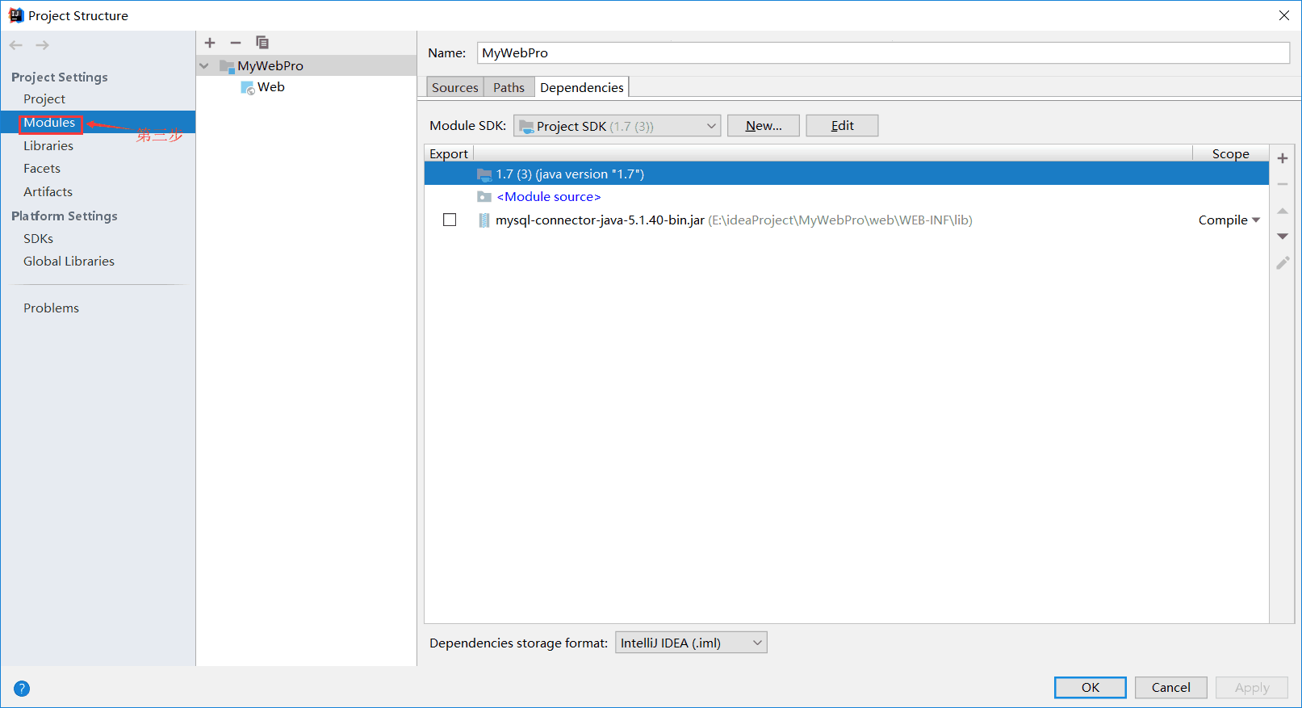Click the Web facet icon
The height and width of the screenshot is (708, 1302).
click(248, 87)
